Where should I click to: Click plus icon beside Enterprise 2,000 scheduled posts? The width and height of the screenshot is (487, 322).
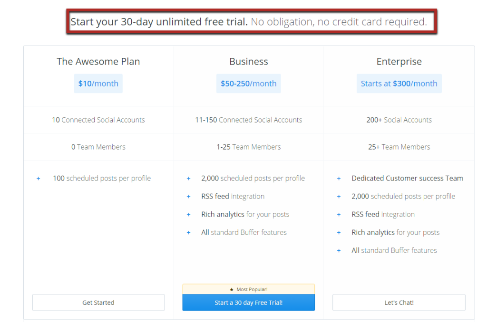[339, 196]
